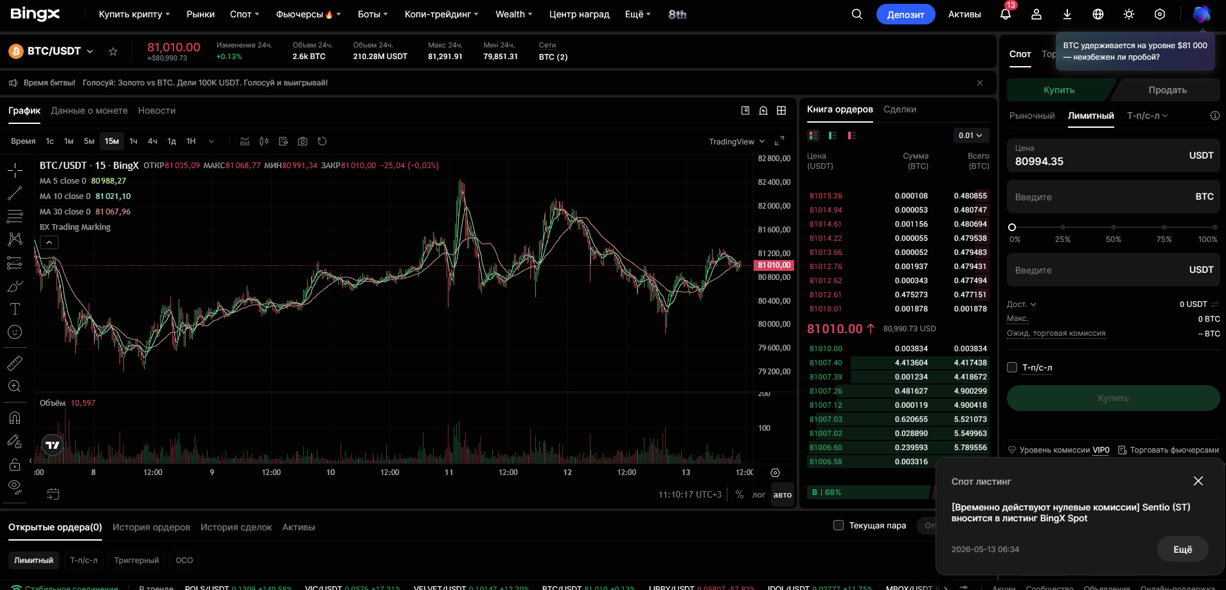
Task: Show only sell orders in order book
Action: click(x=852, y=135)
